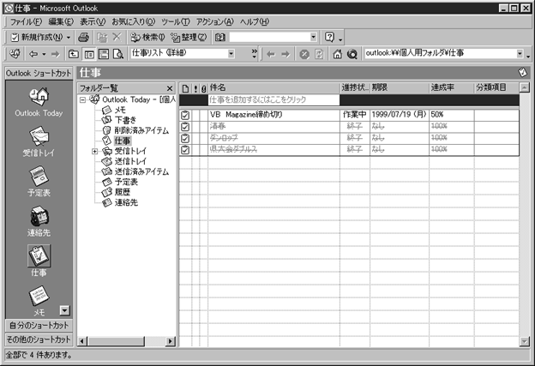Close the フォルダ一覧 folder list pane
Image resolution: width=535 pixels, height=366 pixels.
tap(169, 88)
